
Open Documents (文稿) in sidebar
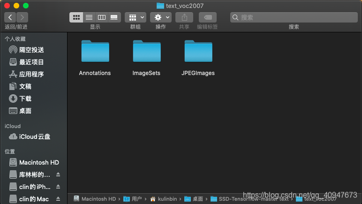click(x=34, y=86)
